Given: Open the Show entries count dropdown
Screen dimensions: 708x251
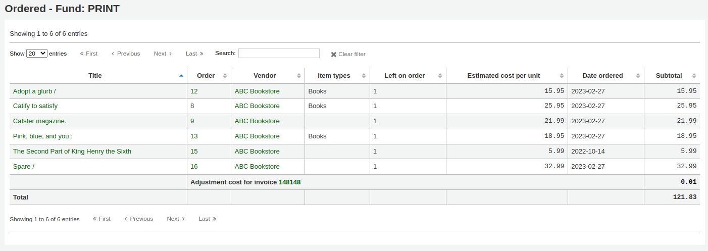Looking at the screenshot, I should coord(37,54).
